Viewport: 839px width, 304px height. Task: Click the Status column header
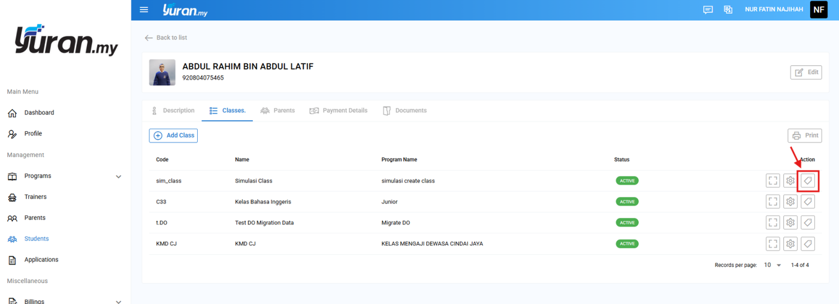point(622,160)
